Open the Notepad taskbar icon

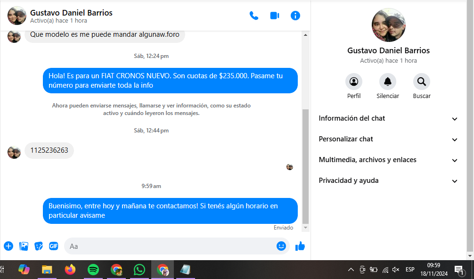pyautogui.click(x=185, y=269)
